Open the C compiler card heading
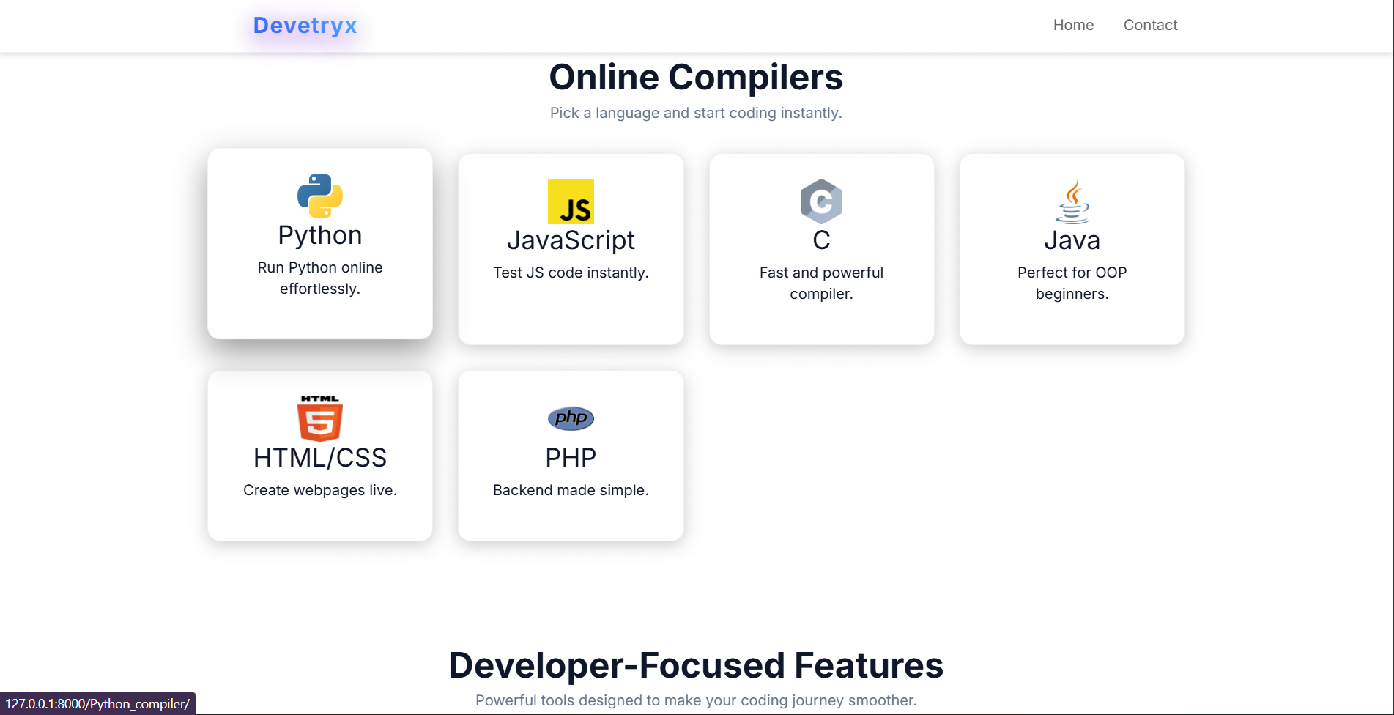 (821, 240)
